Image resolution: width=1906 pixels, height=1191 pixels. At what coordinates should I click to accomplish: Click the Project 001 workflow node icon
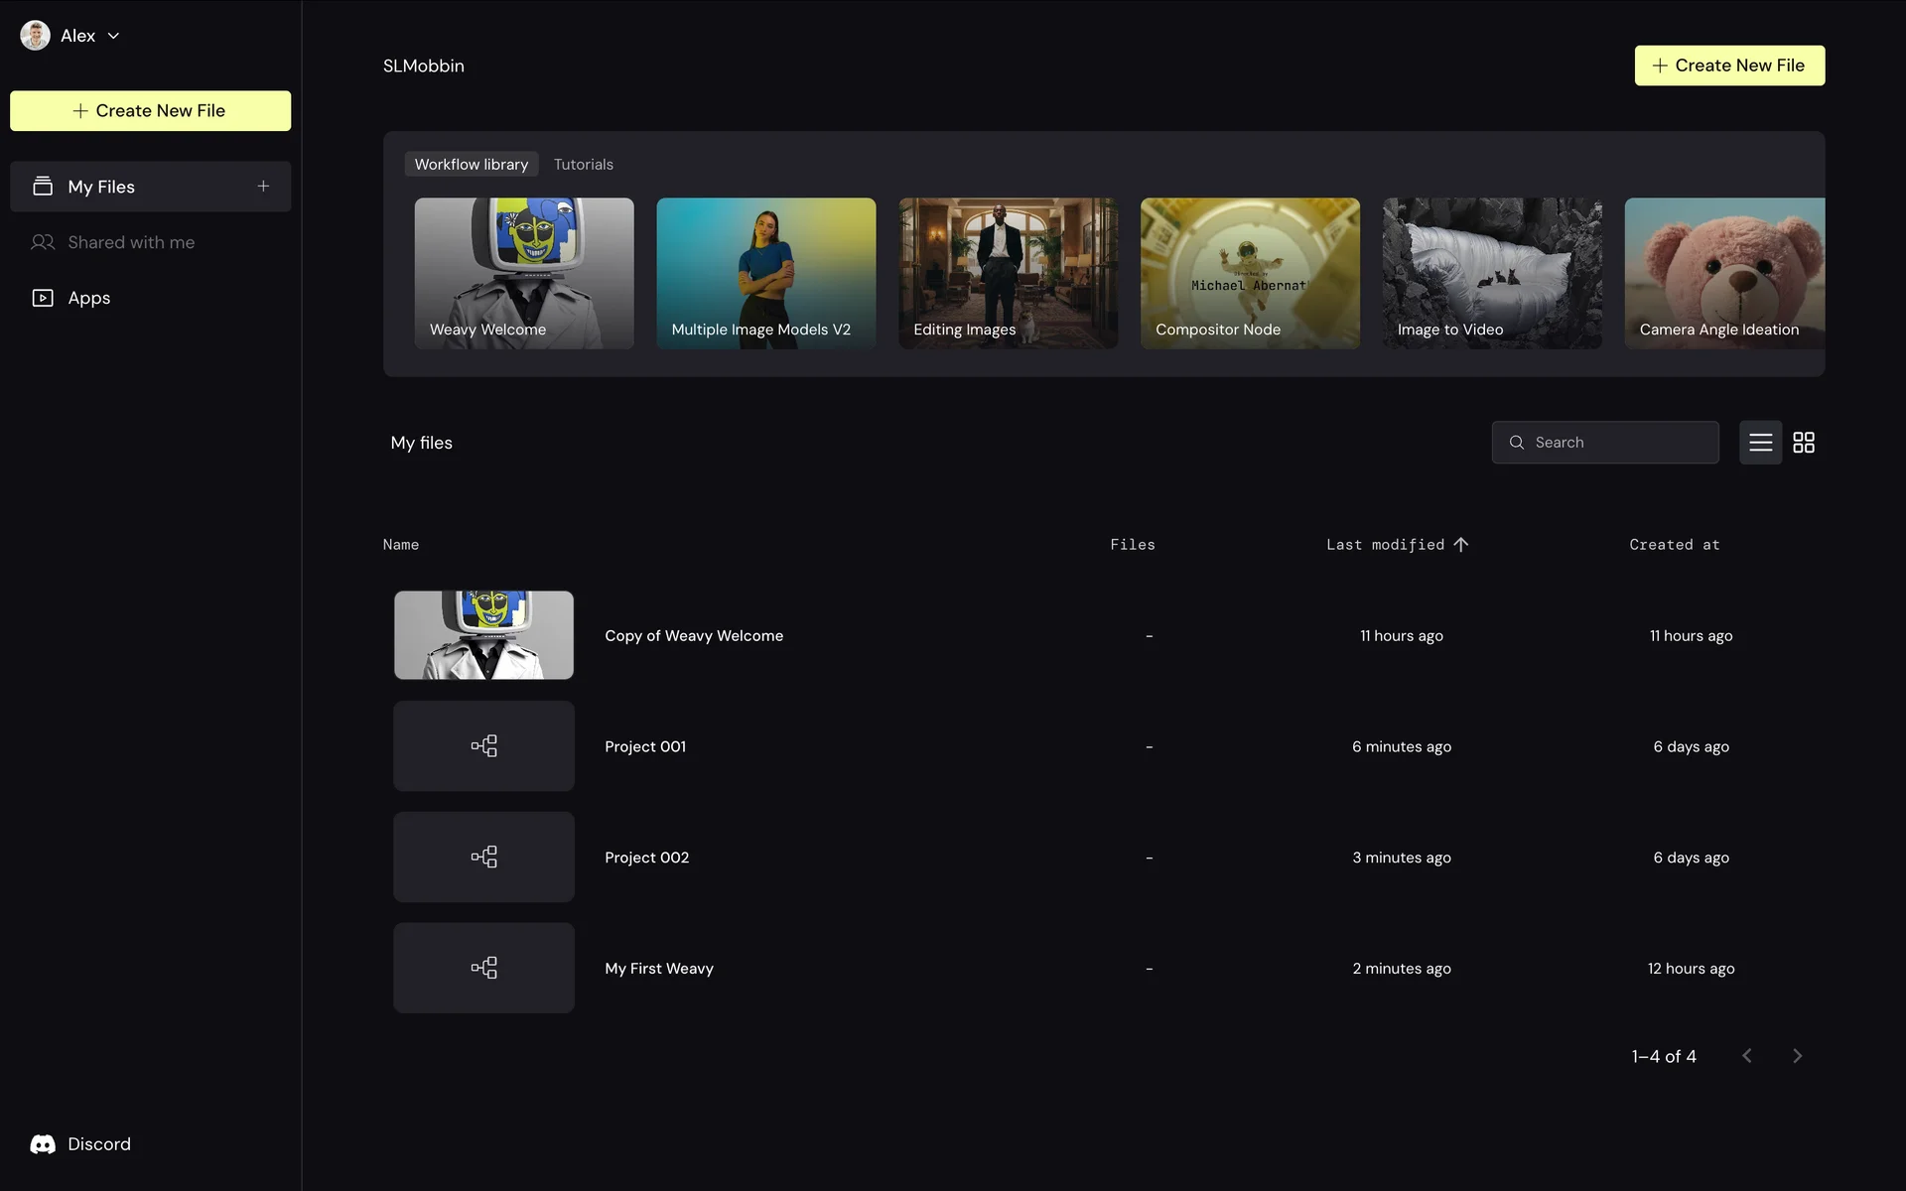coord(483,746)
